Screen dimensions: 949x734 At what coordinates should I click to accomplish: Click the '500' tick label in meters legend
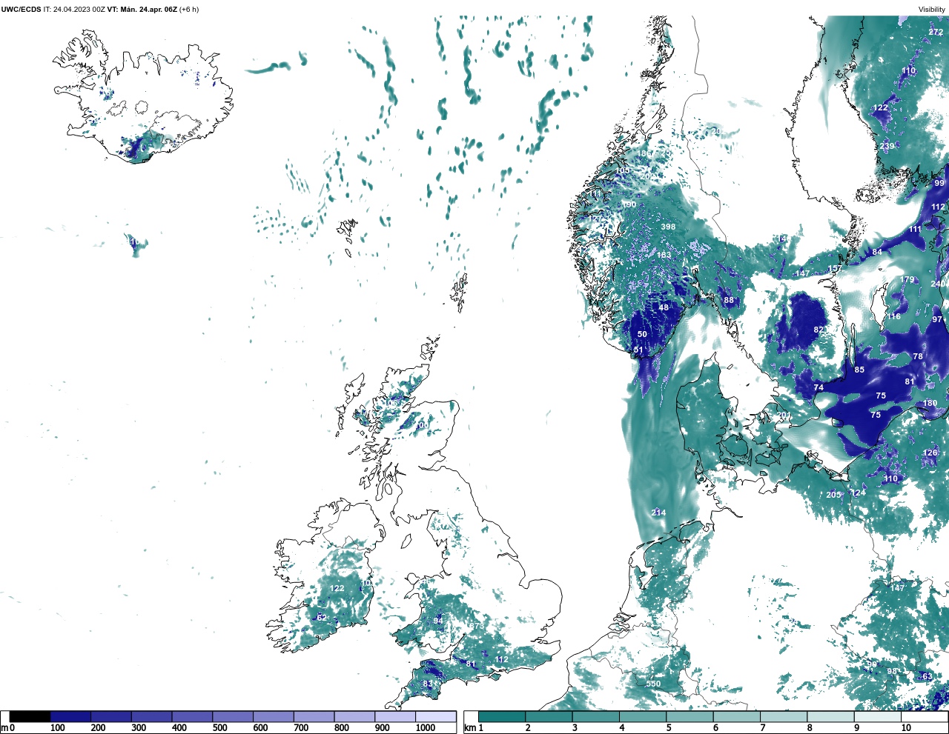pyautogui.click(x=219, y=728)
